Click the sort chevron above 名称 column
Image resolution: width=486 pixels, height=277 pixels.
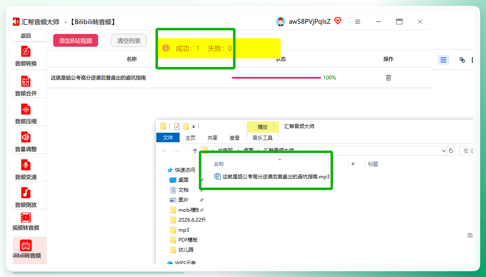coord(280,160)
